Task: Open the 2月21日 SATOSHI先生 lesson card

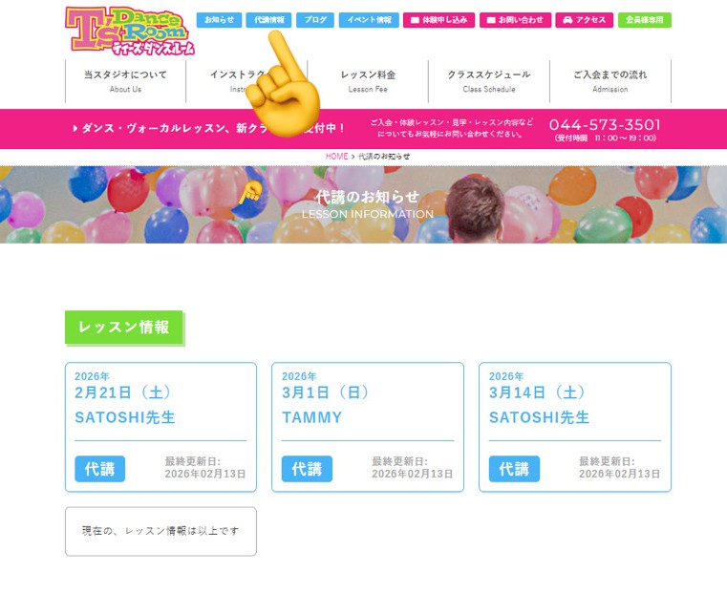Action: 160,427
